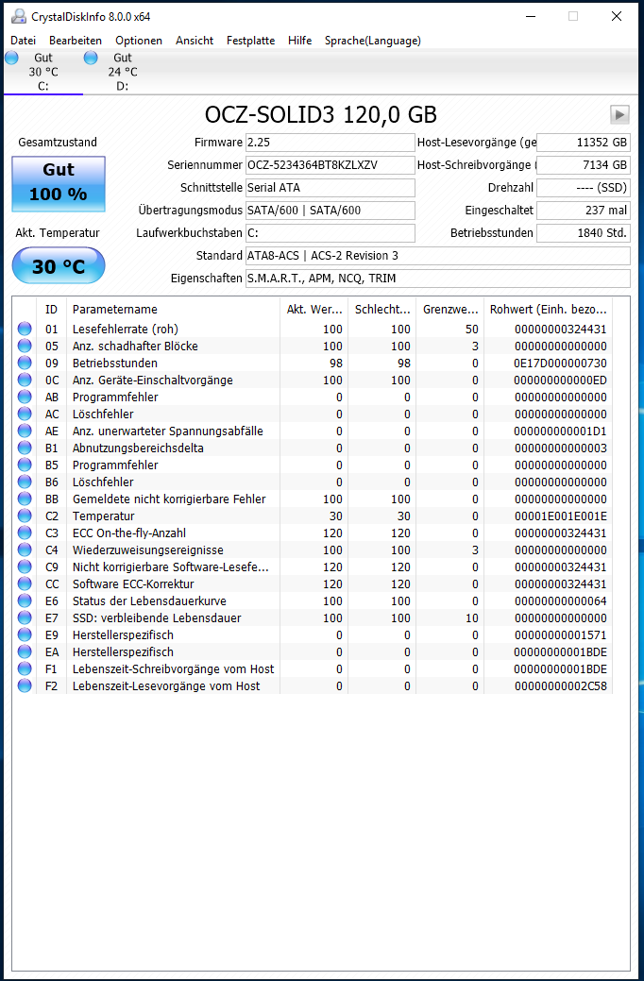
Task: Click status orb for Lebenszeit-Lesevorgänge vom Host
Action: (25, 685)
